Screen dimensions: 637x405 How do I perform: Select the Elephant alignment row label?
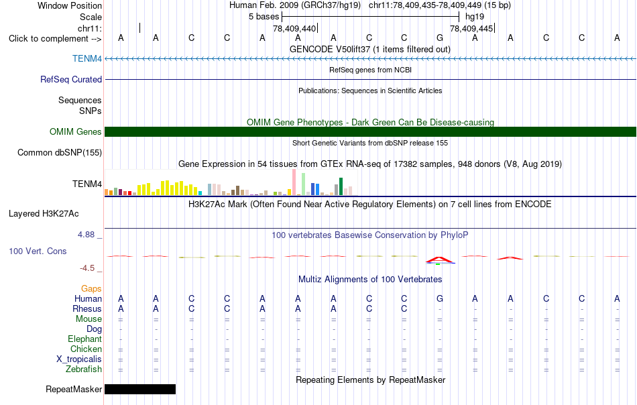click(x=85, y=339)
